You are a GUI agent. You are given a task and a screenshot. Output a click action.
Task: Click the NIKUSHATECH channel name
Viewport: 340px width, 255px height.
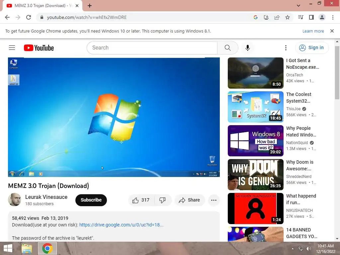point(299,210)
